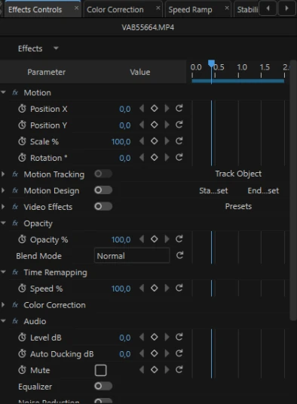
Task: Click the Sta...set preset button
Action: 213,190
